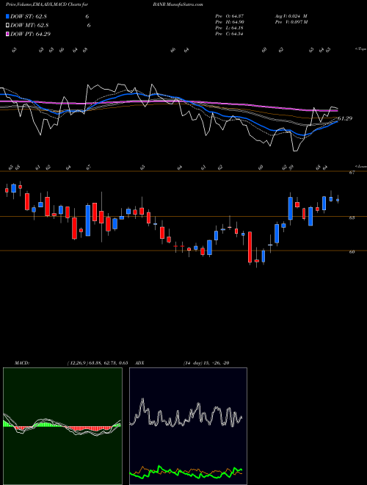Click the 'MACD:' panel title
367x485 pixels.
point(22,363)
